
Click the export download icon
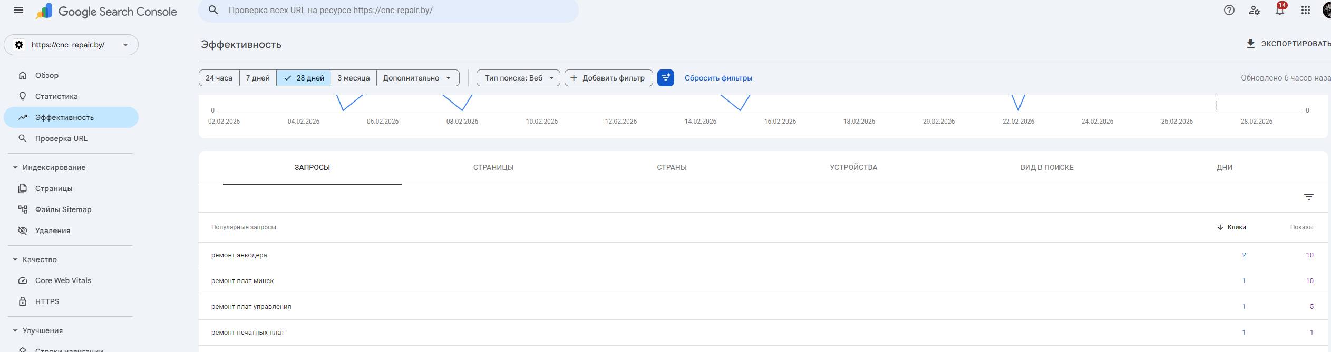click(x=1250, y=44)
